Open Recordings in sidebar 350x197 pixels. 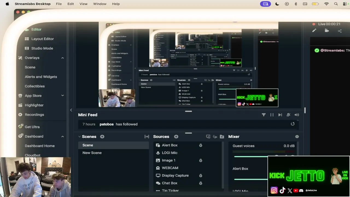34,115
